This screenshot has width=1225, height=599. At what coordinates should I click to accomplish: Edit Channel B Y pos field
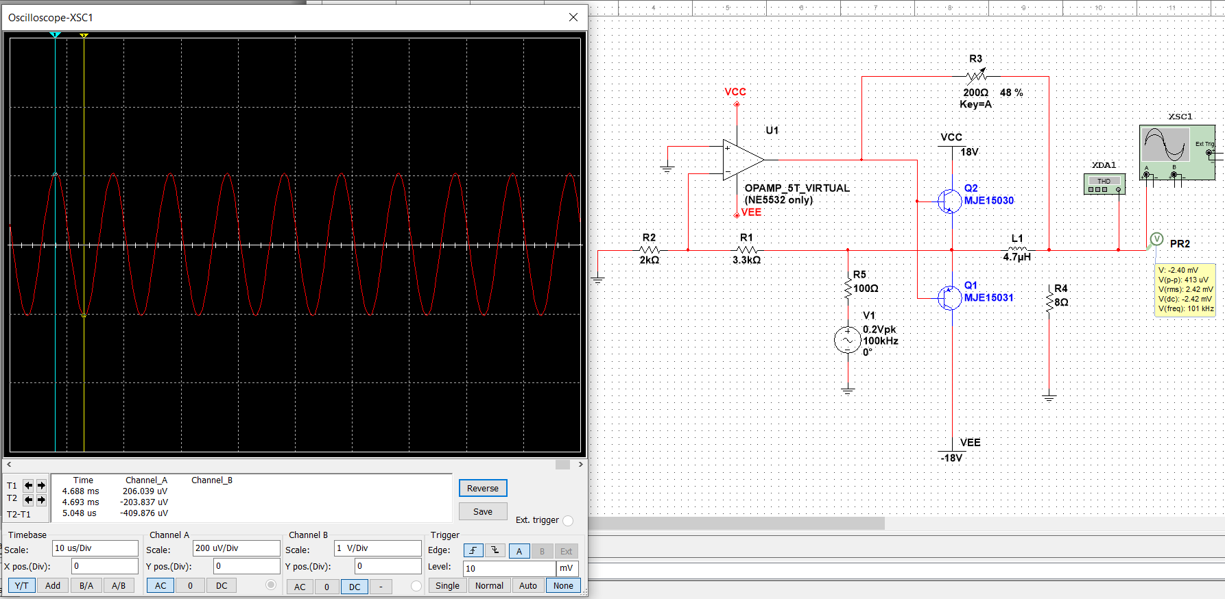coord(388,566)
